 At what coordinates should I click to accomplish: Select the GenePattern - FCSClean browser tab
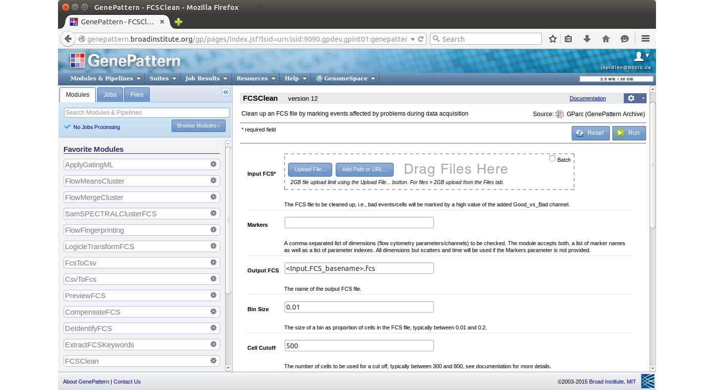coord(118,22)
